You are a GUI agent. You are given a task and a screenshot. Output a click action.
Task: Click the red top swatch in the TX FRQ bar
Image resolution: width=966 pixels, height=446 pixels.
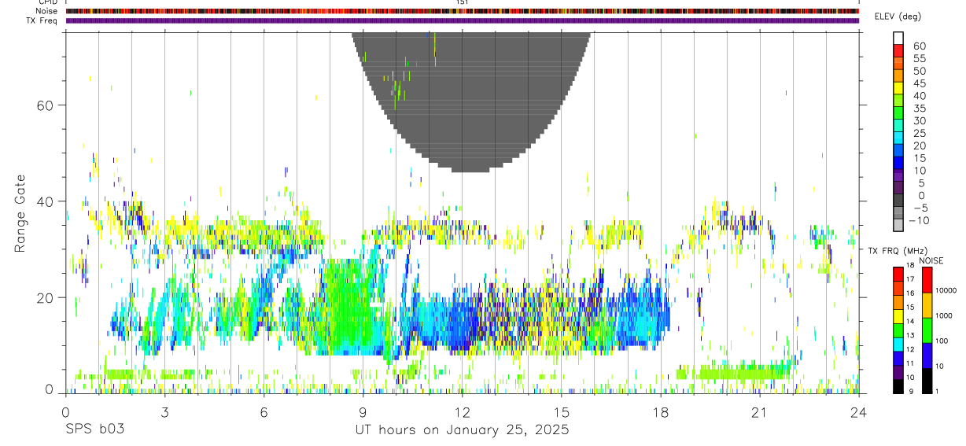point(898,274)
